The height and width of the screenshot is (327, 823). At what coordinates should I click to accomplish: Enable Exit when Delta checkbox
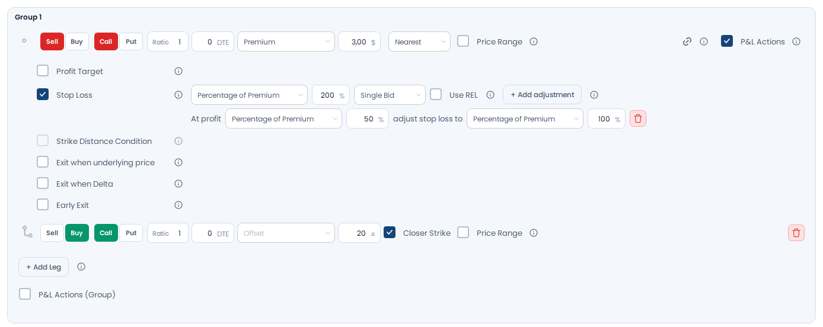click(x=43, y=183)
